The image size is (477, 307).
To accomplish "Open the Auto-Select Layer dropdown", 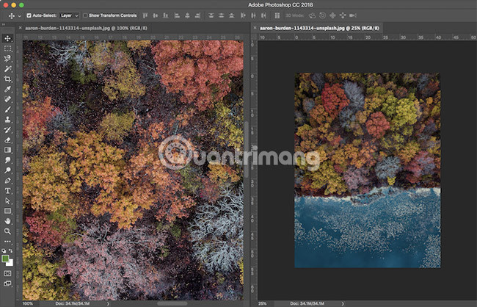I will click(x=70, y=15).
